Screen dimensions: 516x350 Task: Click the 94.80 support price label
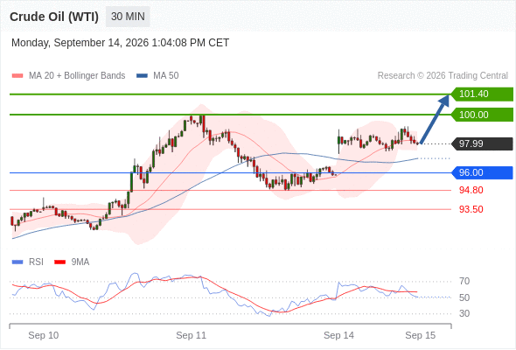(x=471, y=190)
